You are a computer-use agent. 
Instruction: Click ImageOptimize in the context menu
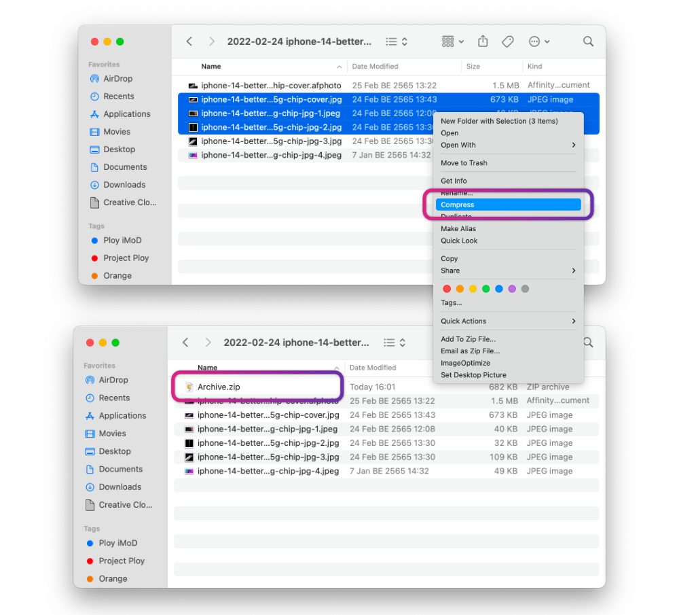pyautogui.click(x=465, y=363)
